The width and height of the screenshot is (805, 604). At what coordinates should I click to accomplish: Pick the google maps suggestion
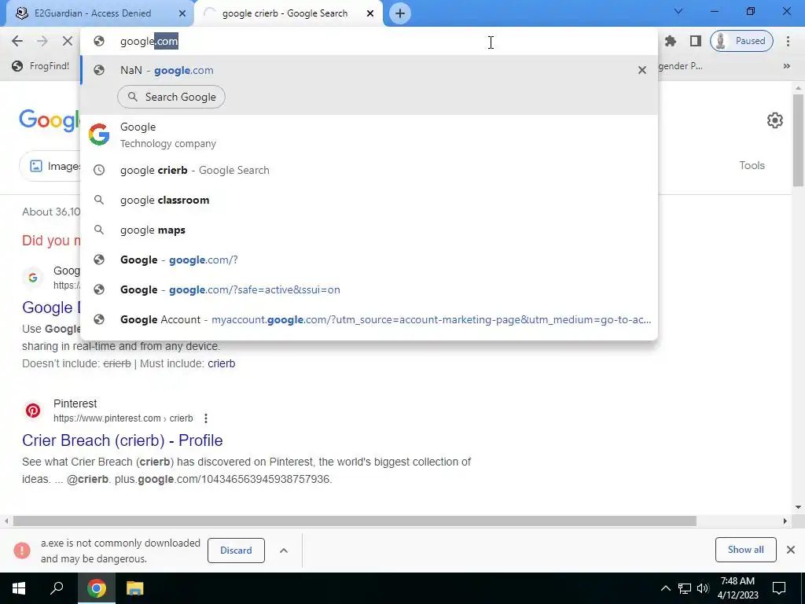point(369,230)
